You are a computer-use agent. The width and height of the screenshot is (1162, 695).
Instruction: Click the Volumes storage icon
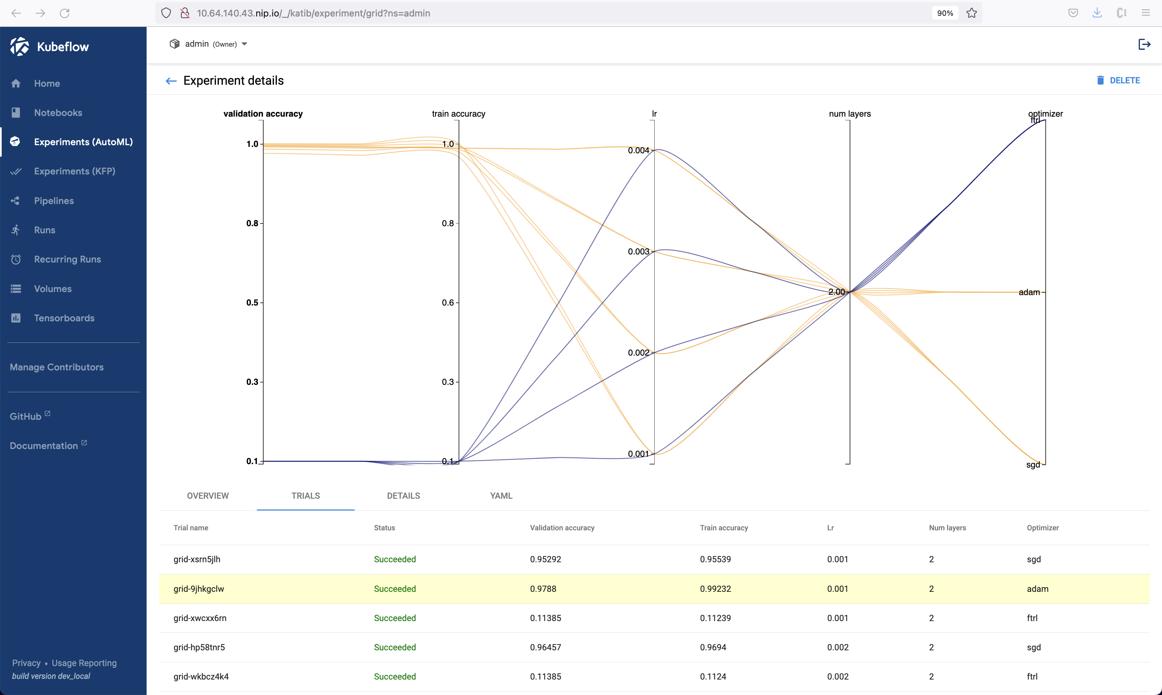point(16,289)
